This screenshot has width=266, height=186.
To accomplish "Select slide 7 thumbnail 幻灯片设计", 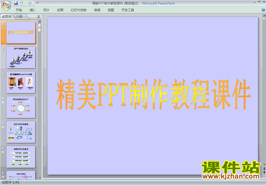I will click(x=21, y=175).
